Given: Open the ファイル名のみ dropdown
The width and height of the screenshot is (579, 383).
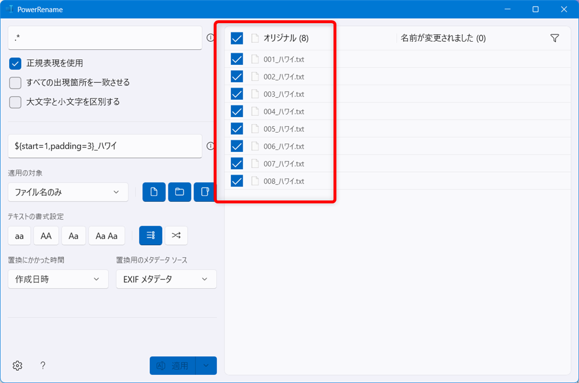Looking at the screenshot, I should (x=68, y=192).
